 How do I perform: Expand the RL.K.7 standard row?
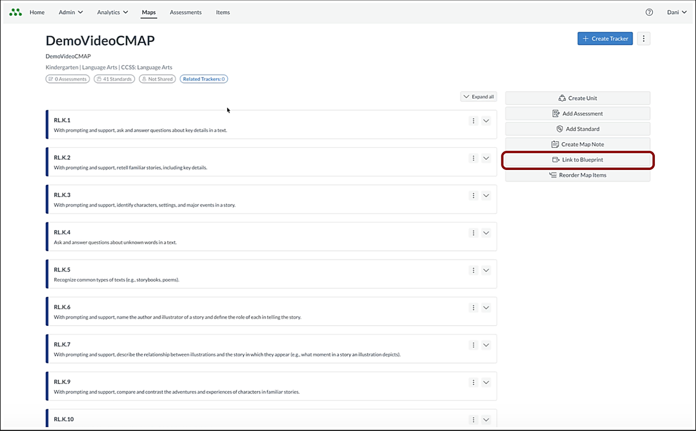pos(486,345)
